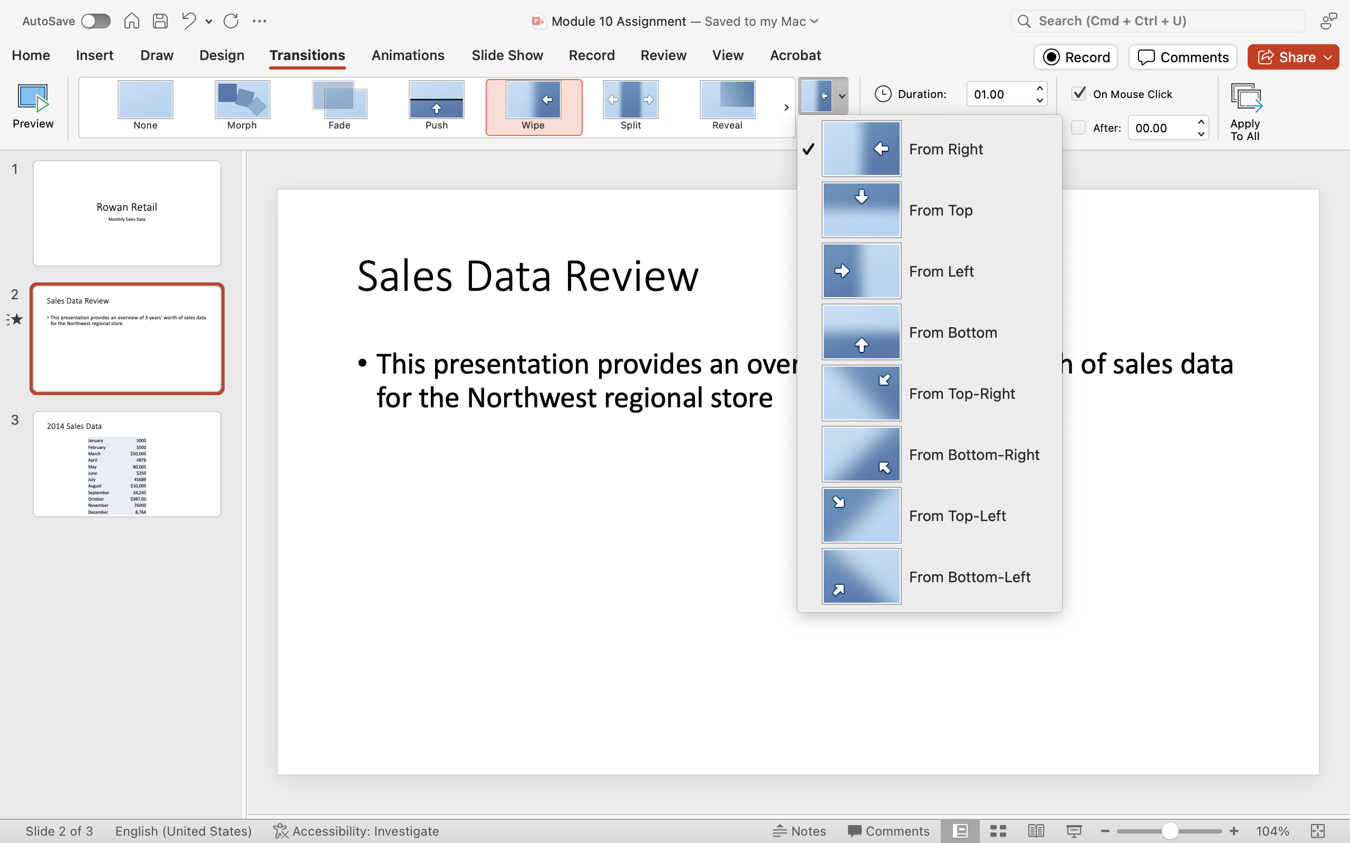Image resolution: width=1350 pixels, height=843 pixels.
Task: Switch to Slide Sorter view icon
Action: 998,831
